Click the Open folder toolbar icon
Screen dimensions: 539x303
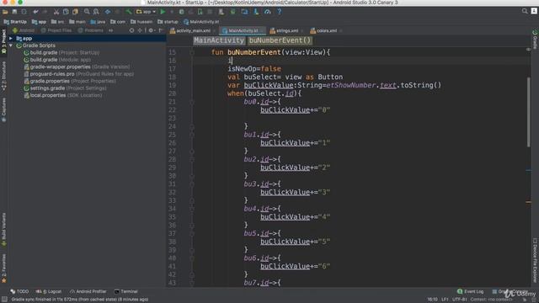pyautogui.click(x=5, y=12)
